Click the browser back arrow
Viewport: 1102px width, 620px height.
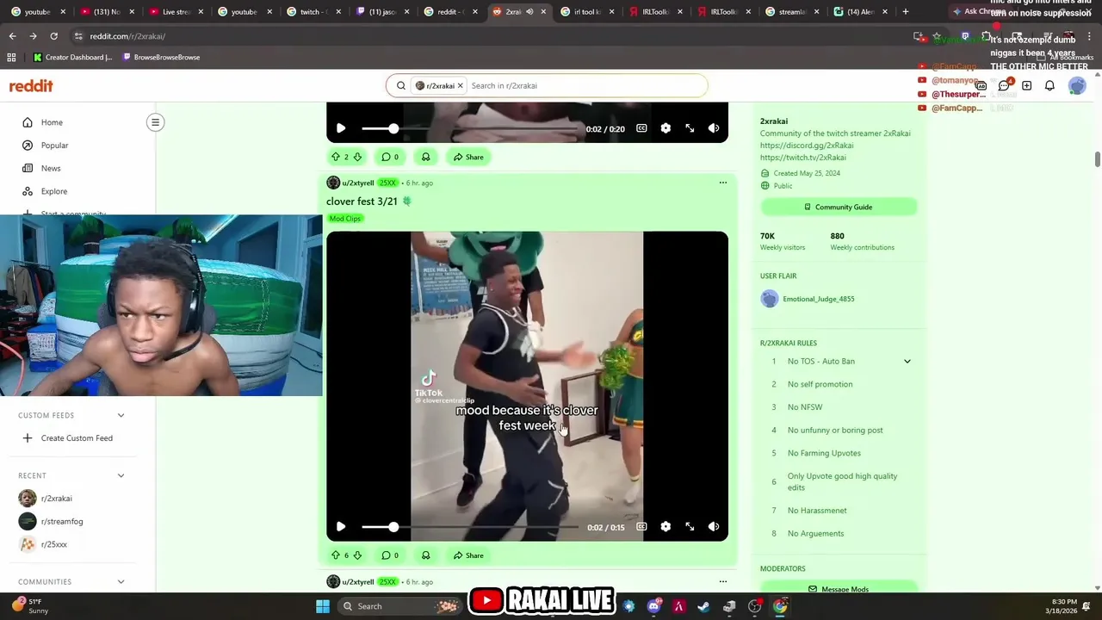coord(12,36)
